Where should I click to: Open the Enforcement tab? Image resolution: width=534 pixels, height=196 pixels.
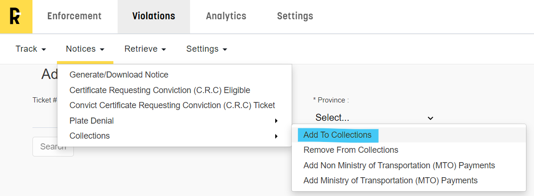point(74,16)
